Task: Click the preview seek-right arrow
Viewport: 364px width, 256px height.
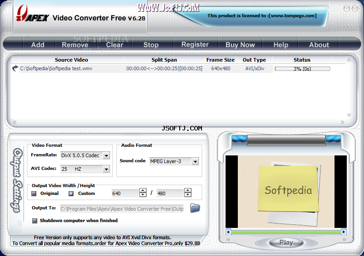Action: [344, 232]
